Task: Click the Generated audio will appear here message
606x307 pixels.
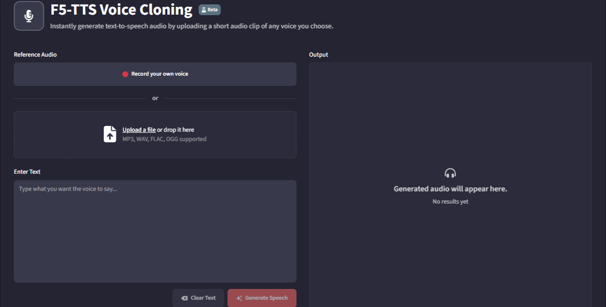Action: click(x=450, y=189)
